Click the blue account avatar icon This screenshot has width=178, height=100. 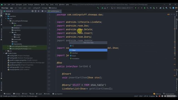tap(173, 8)
